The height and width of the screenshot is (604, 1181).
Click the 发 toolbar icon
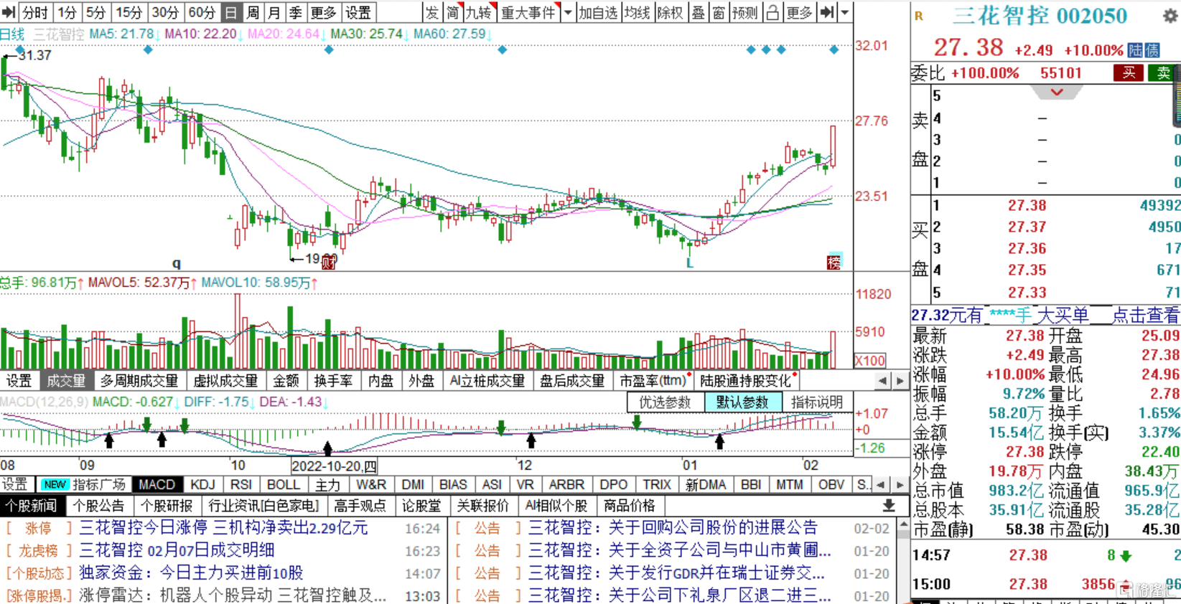tap(431, 12)
